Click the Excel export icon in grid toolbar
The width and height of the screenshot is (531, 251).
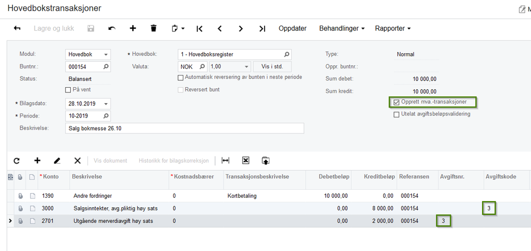click(x=246, y=161)
